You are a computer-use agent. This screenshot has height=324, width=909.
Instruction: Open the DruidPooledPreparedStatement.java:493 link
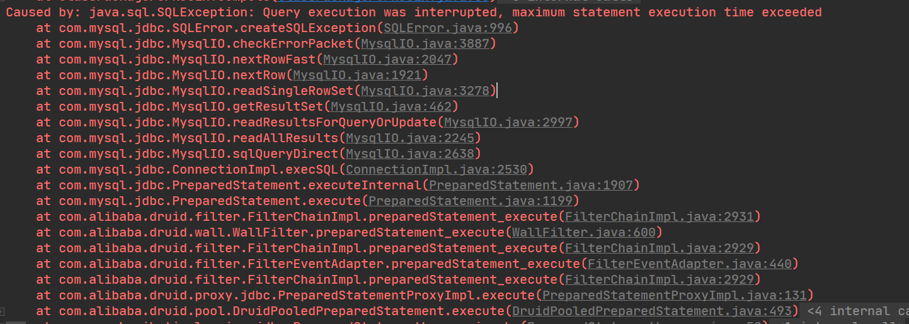click(x=652, y=311)
